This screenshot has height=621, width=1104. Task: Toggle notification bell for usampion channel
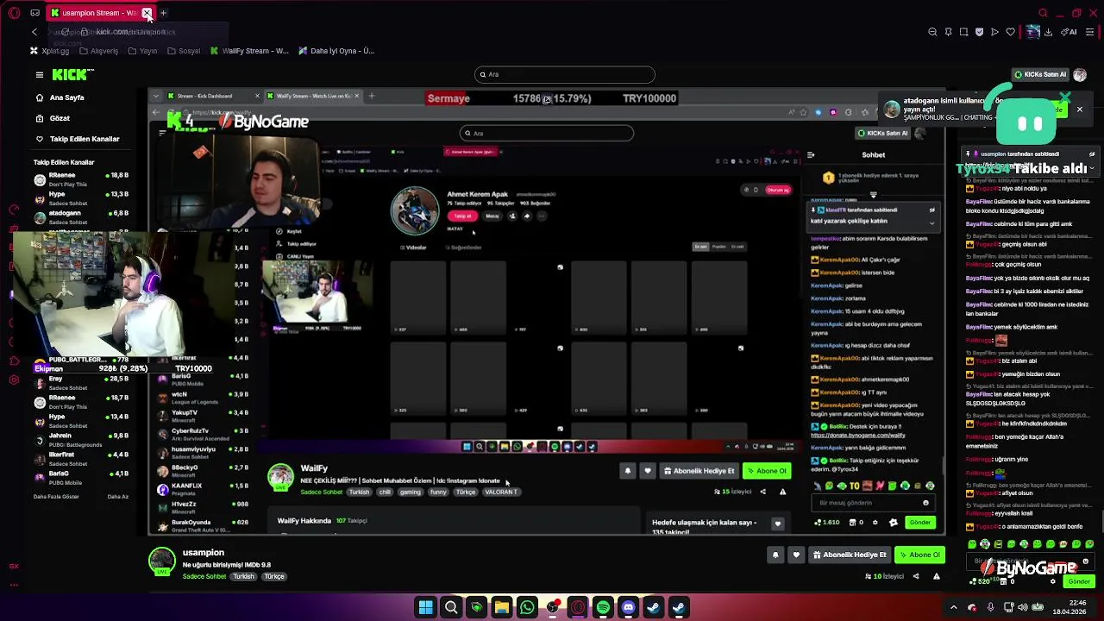point(775,555)
